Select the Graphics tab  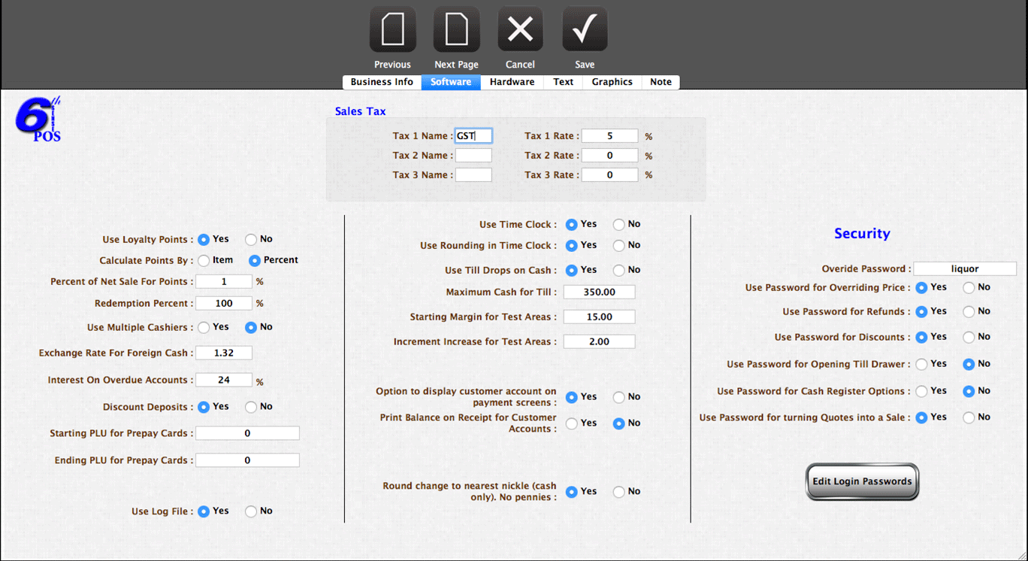612,82
